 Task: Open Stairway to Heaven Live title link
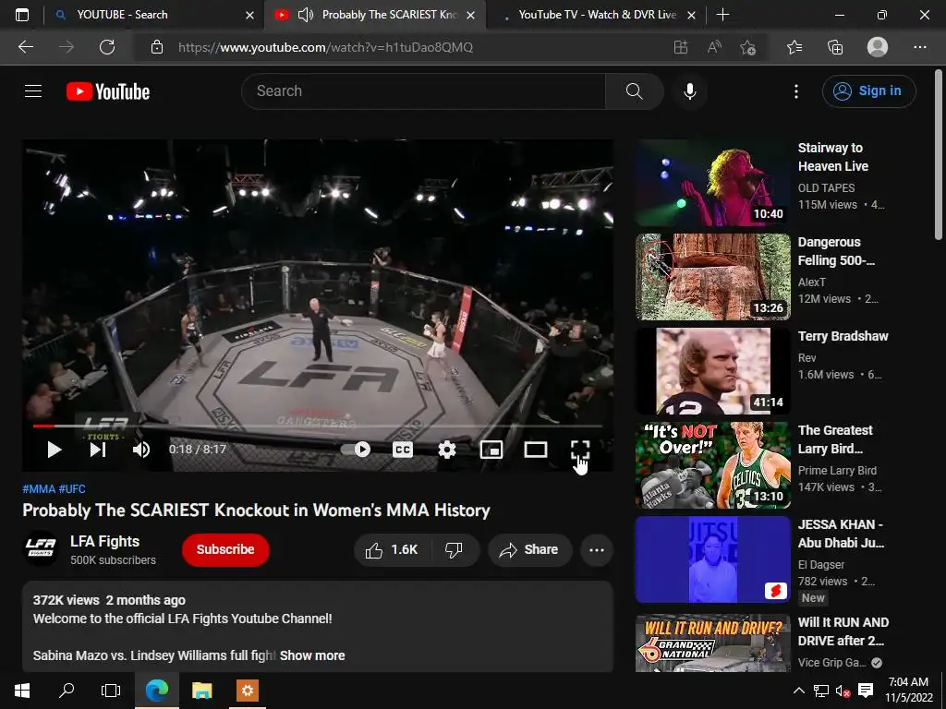tap(833, 157)
